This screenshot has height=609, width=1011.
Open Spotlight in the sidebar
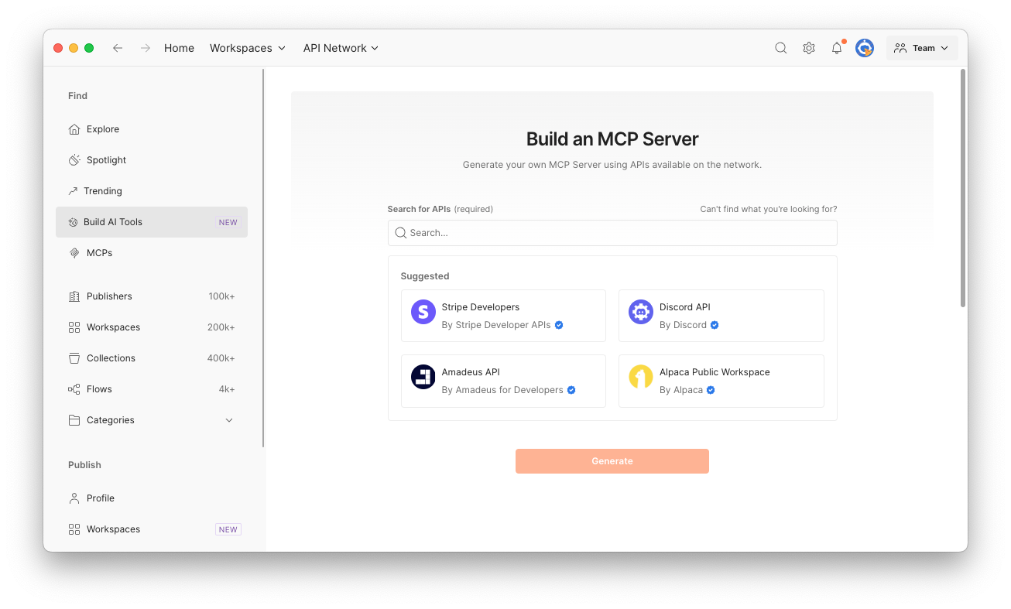[152, 160]
